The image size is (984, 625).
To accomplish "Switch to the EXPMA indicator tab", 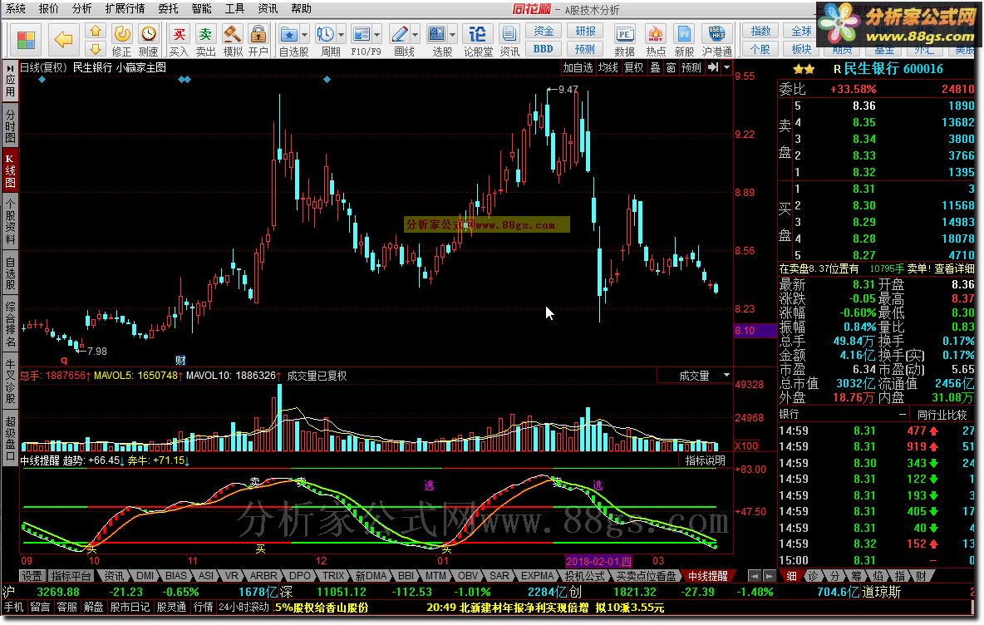I will pyautogui.click(x=537, y=575).
